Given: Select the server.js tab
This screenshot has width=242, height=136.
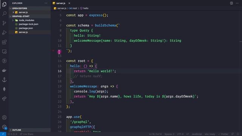Looking at the screenshot, I should 60,3.
